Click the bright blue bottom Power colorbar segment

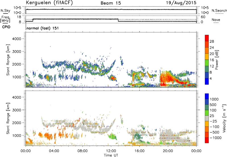pos(207,81)
